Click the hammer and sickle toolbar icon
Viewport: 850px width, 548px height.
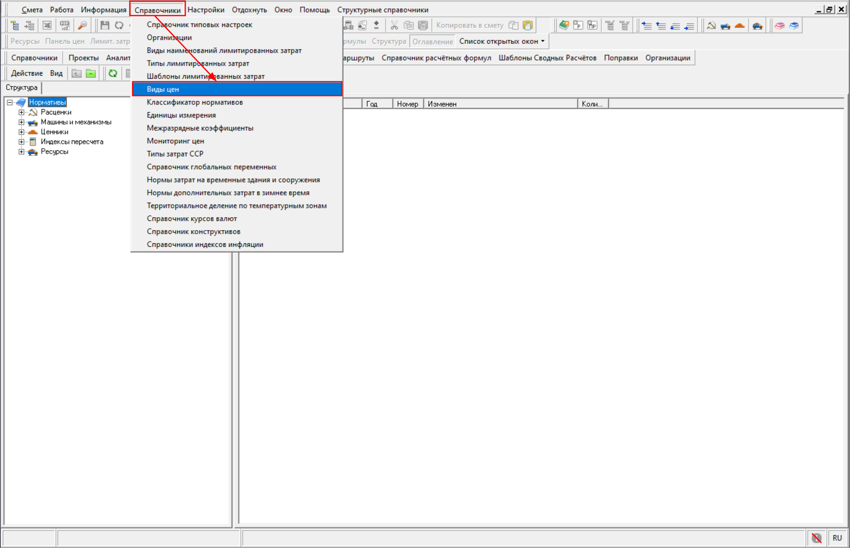[x=711, y=25]
